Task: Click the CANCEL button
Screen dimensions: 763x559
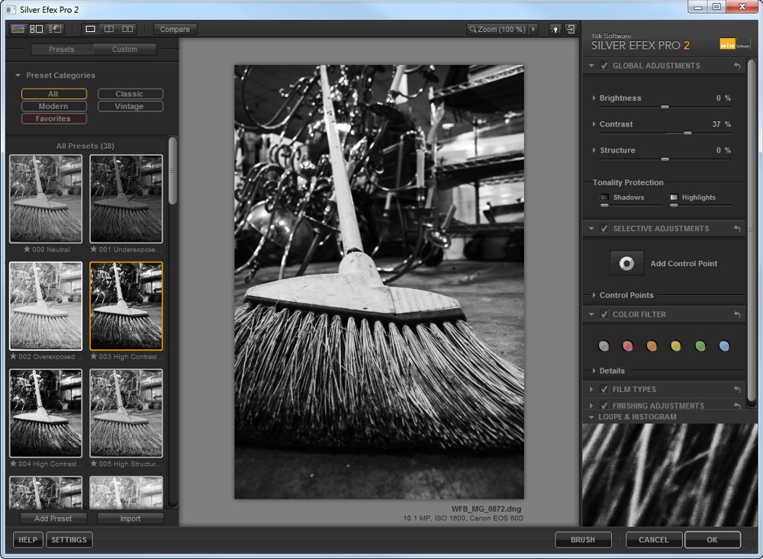Action: (x=654, y=539)
